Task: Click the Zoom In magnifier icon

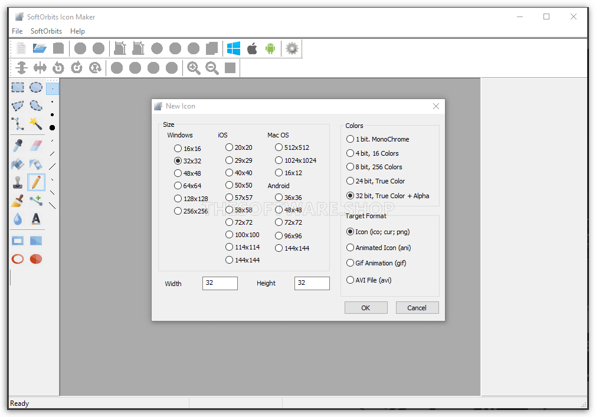Action: point(194,68)
